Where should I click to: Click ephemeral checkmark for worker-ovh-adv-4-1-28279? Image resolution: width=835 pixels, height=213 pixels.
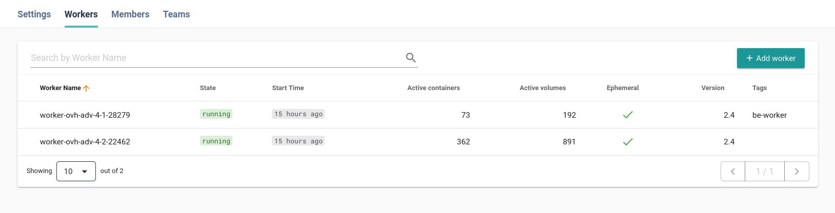(x=628, y=115)
